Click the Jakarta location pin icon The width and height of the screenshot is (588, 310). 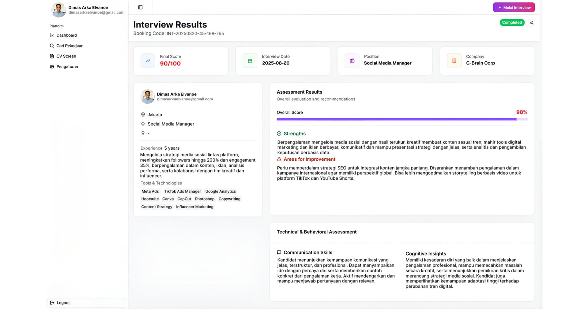coord(143,115)
